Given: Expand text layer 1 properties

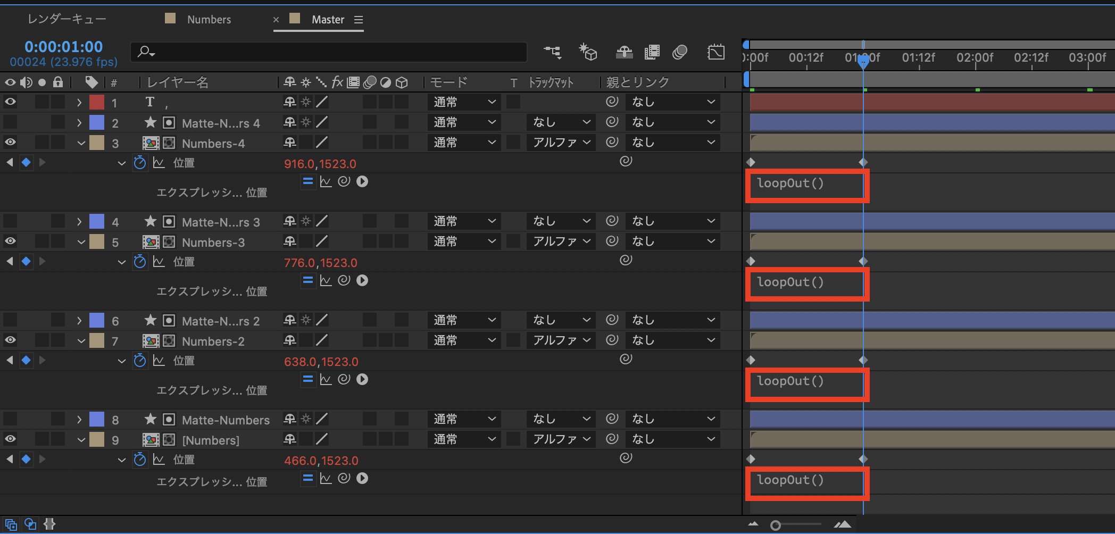Looking at the screenshot, I should coord(79,102).
